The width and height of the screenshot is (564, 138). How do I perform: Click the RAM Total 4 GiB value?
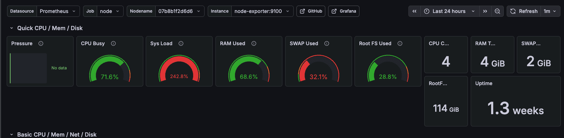click(493, 62)
